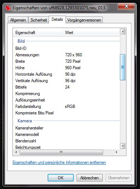Click the horizontal scrollbar right arrow
Viewport: 140px width, 189px height.
(116, 152)
